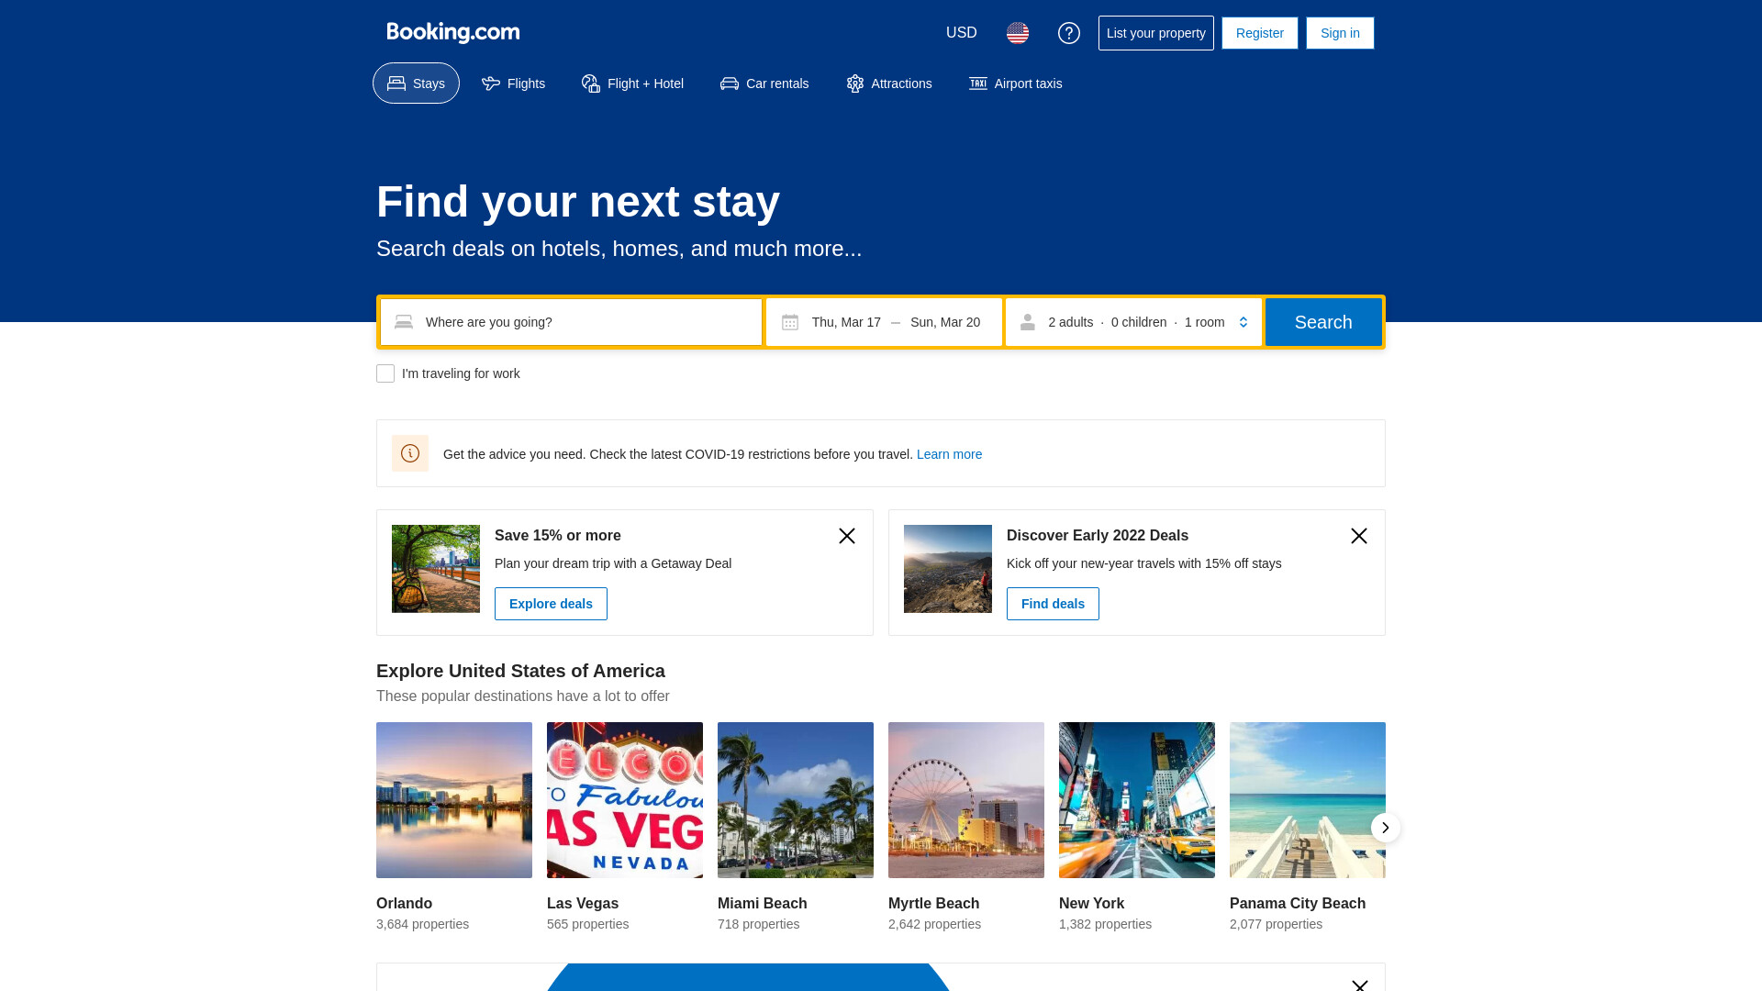Screen dimensions: 1762x991
Task: Open the USD currency selector
Action: (x=962, y=33)
